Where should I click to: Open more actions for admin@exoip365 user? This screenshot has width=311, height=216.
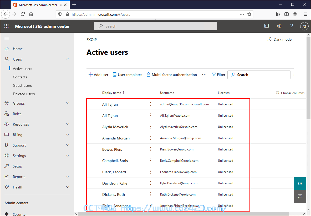click(151, 104)
